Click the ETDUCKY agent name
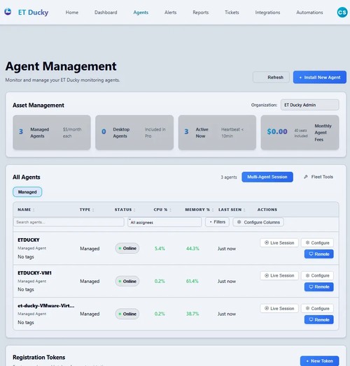Screen dimensions: 350x366 tap(29, 240)
